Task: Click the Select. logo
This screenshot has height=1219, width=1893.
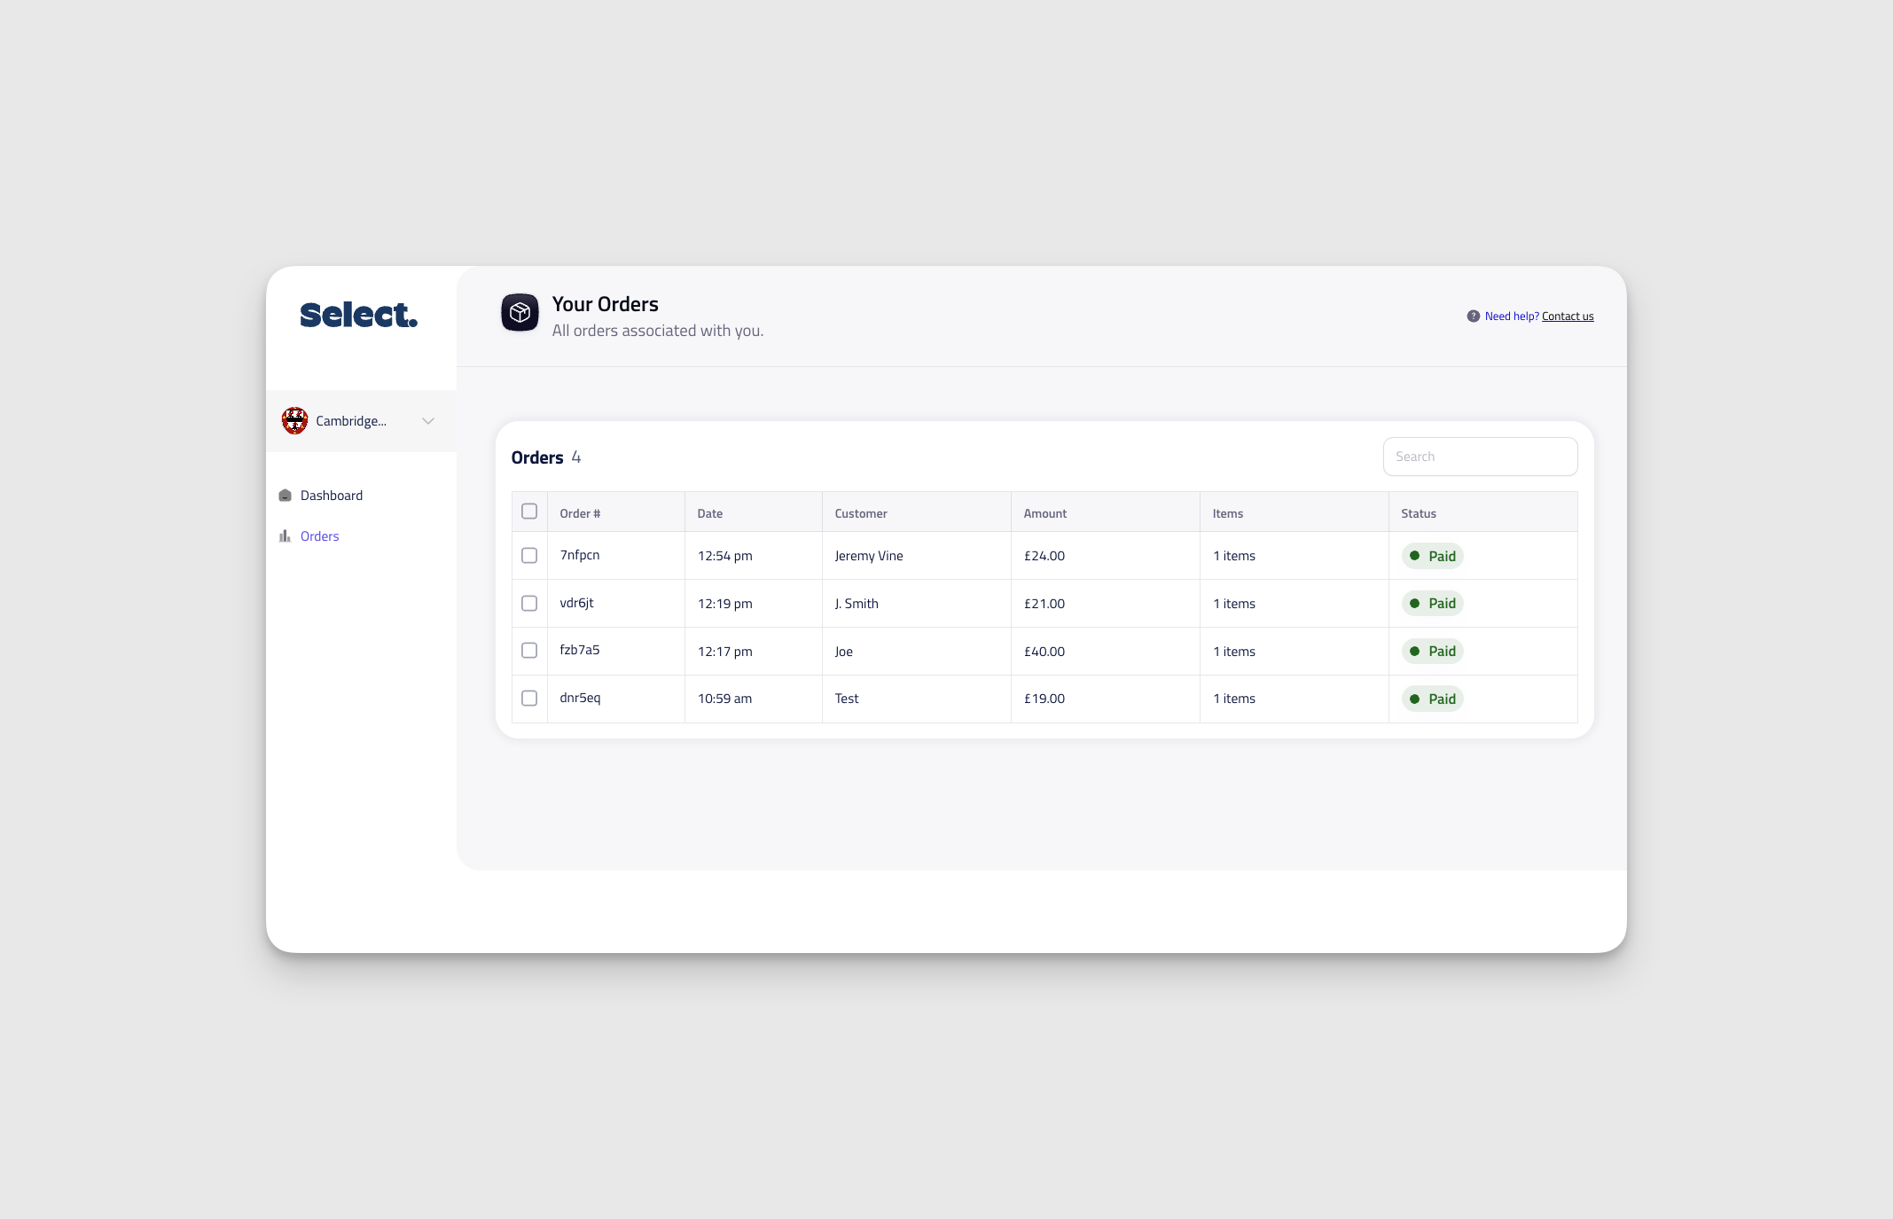Action: (358, 315)
